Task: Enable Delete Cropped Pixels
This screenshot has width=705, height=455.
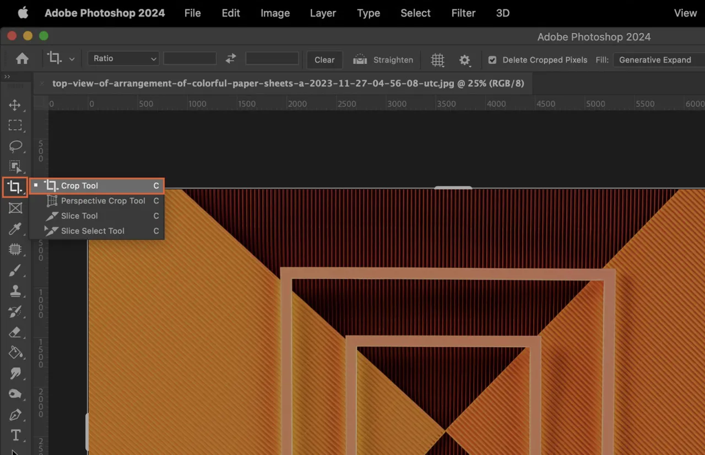Action: pyautogui.click(x=492, y=59)
